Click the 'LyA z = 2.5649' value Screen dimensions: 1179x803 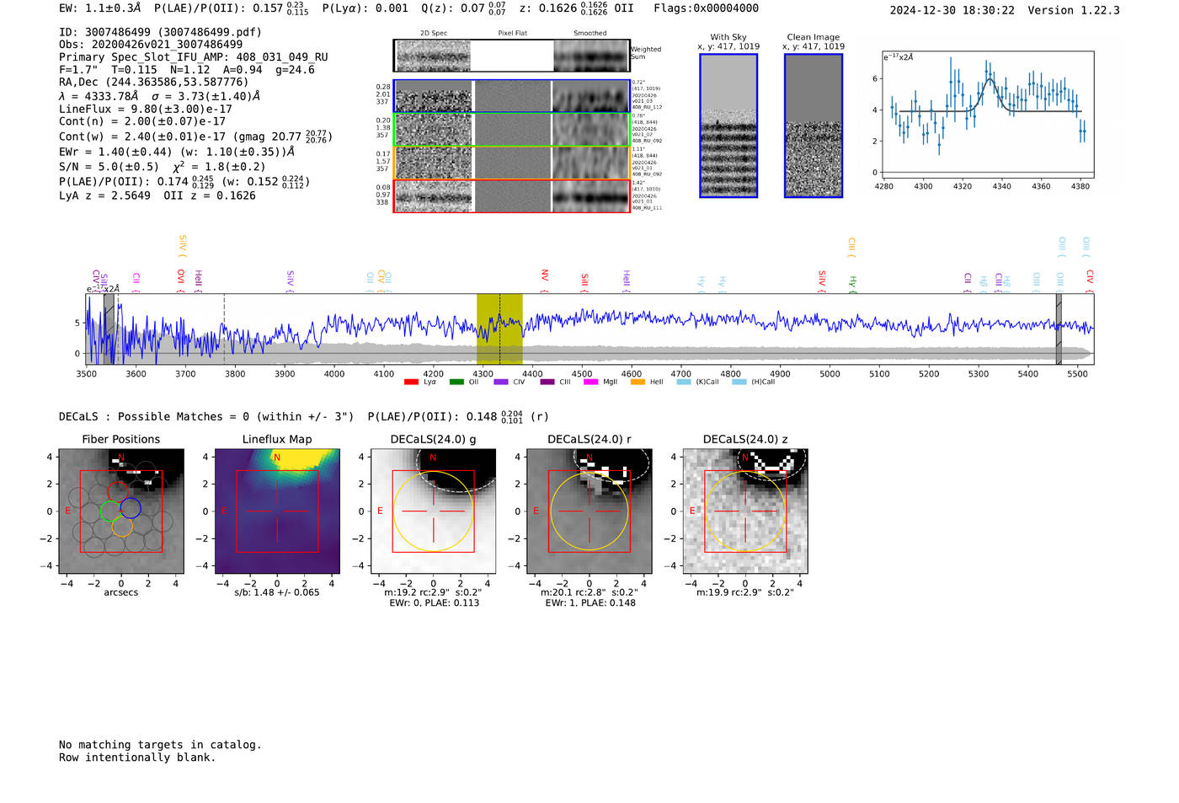pos(104,195)
